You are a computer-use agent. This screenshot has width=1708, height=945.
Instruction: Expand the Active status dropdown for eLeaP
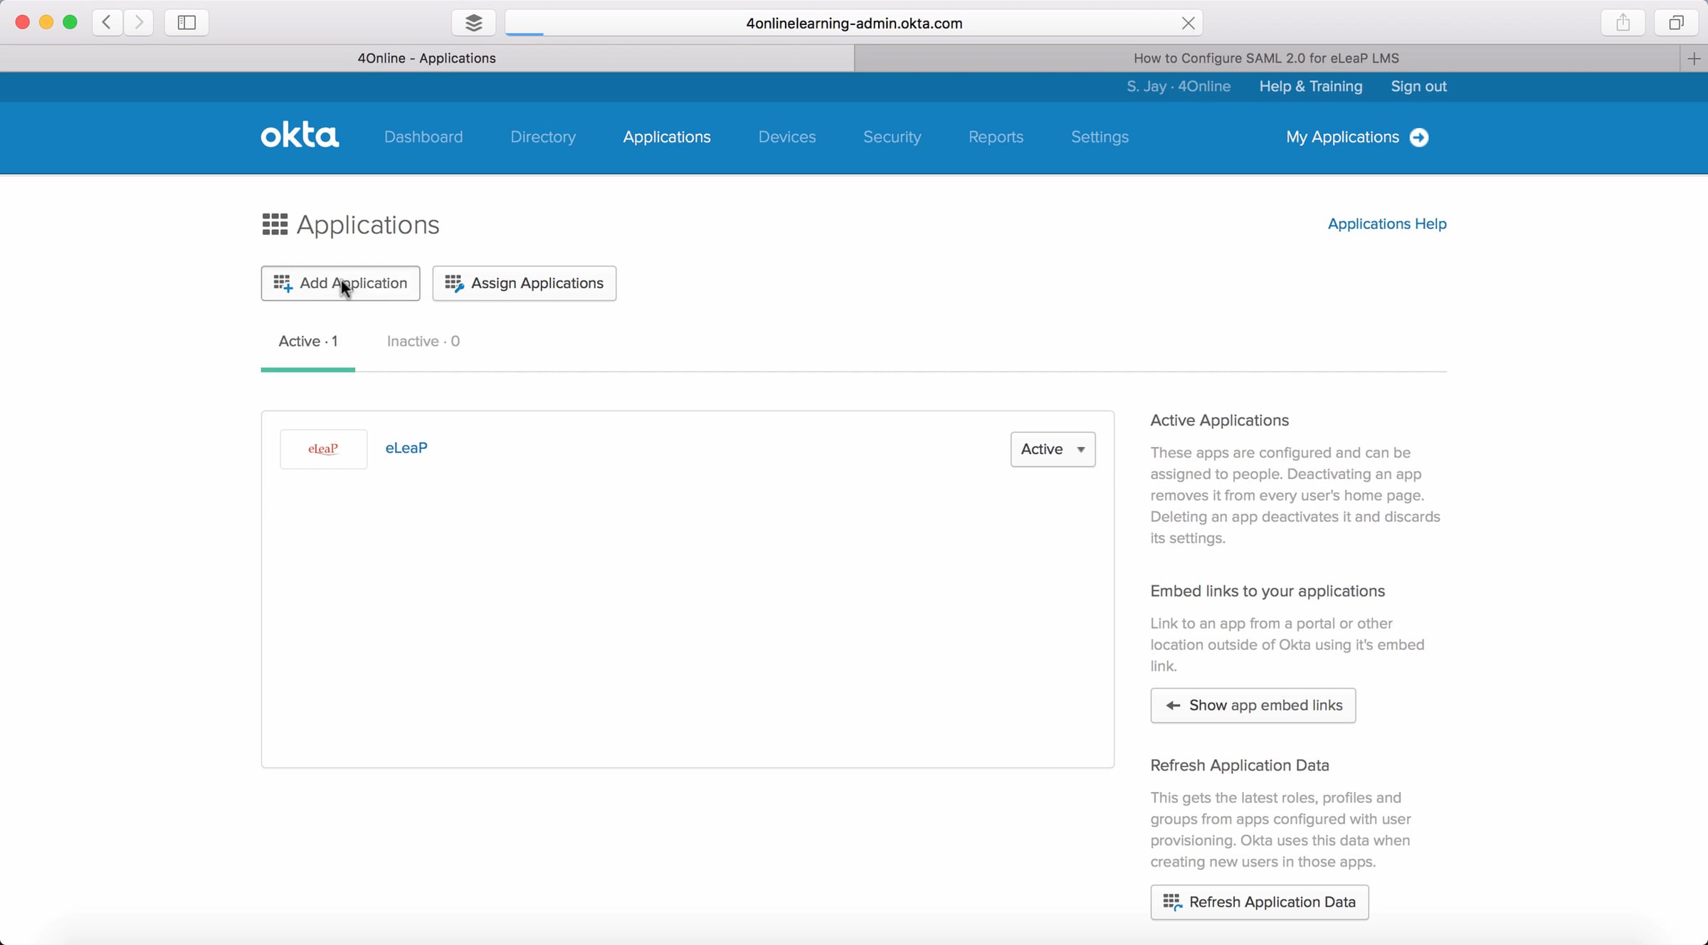pyautogui.click(x=1053, y=449)
